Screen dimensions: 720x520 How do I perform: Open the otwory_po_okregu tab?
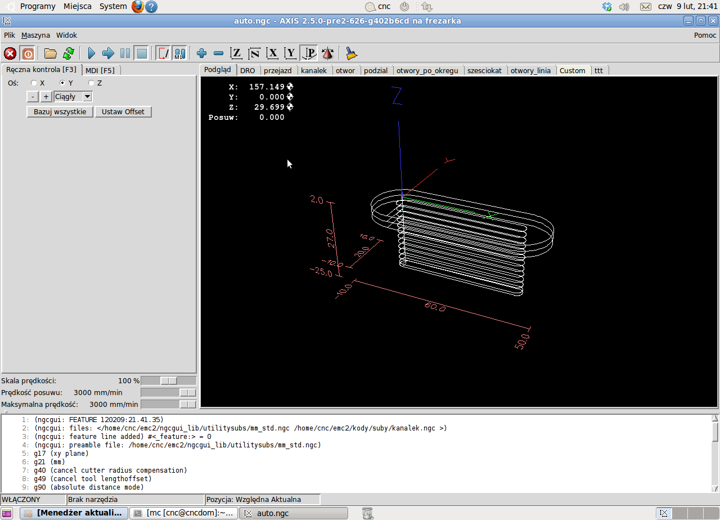(x=428, y=71)
